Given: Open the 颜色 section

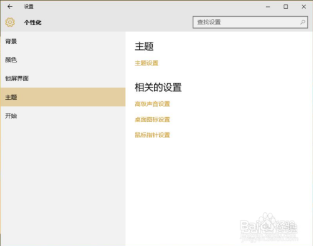Looking at the screenshot, I should tap(63, 60).
